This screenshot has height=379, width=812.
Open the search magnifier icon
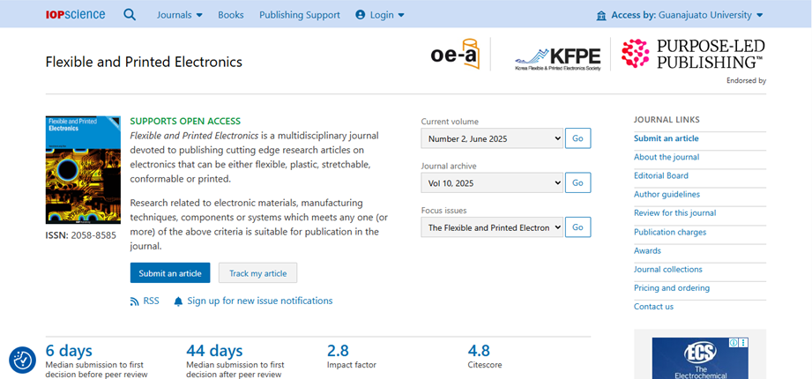130,14
